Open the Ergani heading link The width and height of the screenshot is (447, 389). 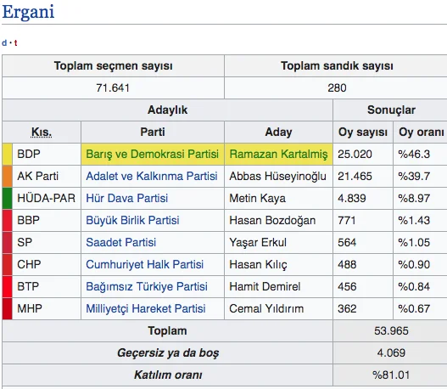point(28,12)
